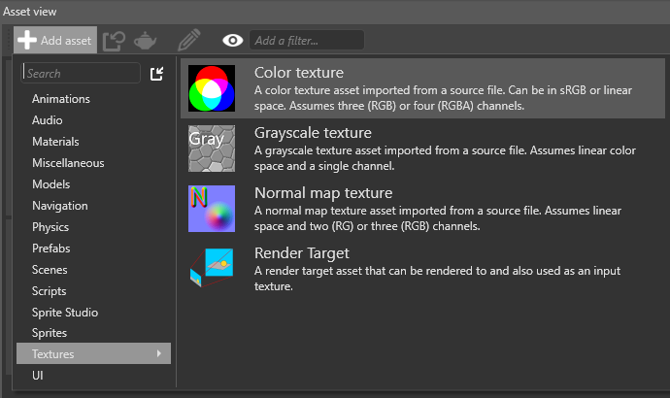The width and height of the screenshot is (670, 398).
Task: Open the Animations category
Action: 60,99
